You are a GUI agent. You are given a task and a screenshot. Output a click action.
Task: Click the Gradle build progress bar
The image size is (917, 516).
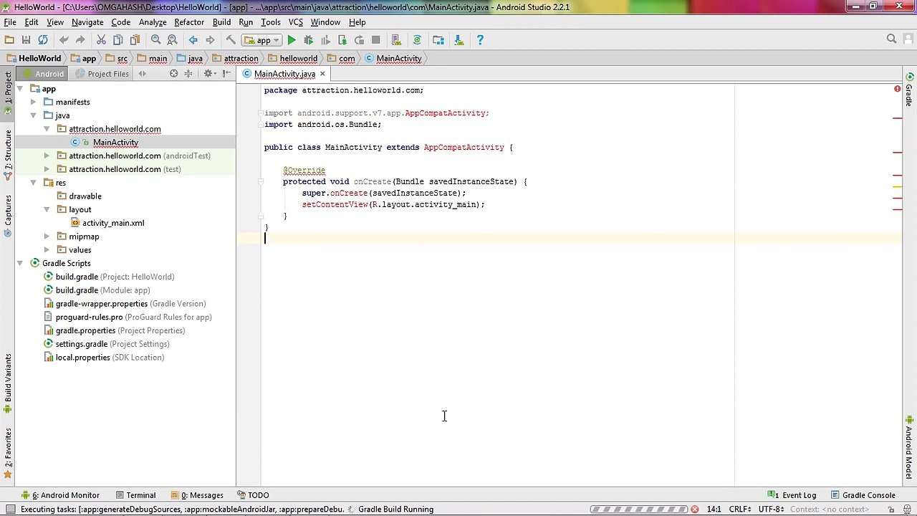click(x=638, y=510)
